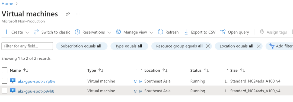
Task: Click Running status of aks-gpu-spot-57p8w
Action: [x=198, y=81]
